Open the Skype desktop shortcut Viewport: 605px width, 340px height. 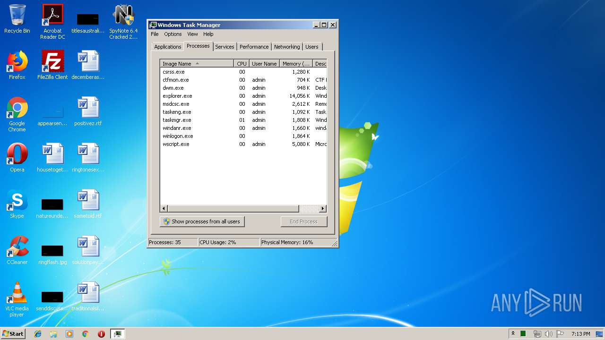17,204
